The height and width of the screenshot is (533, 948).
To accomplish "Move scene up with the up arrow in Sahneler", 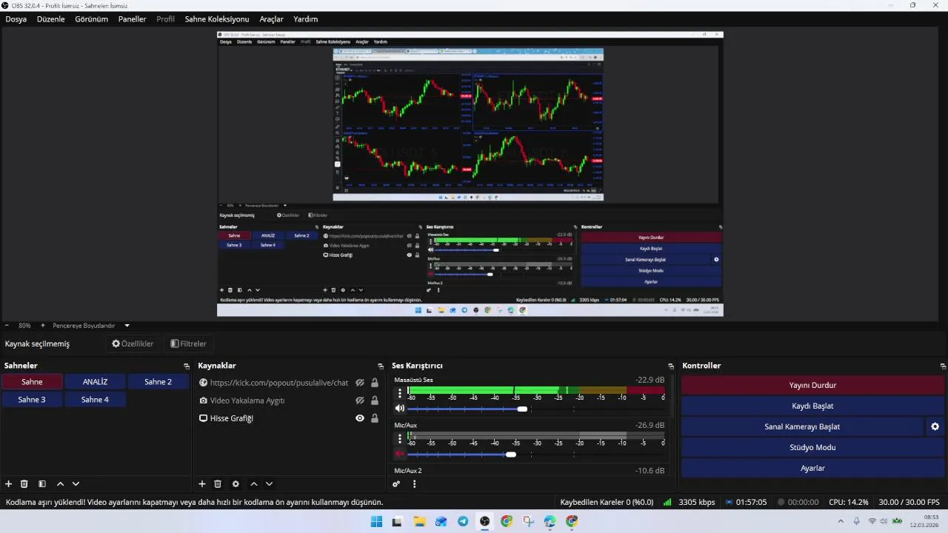I will (61, 483).
